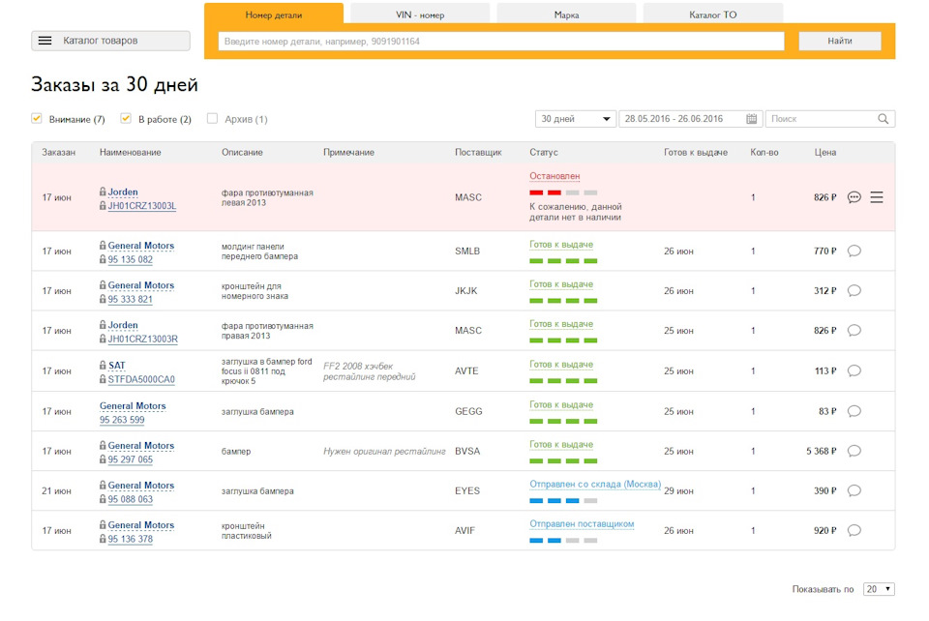Open part link JH01CRZ13003L
This screenshot has height=621, width=929.
pyautogui.click(x=141, y=206)
